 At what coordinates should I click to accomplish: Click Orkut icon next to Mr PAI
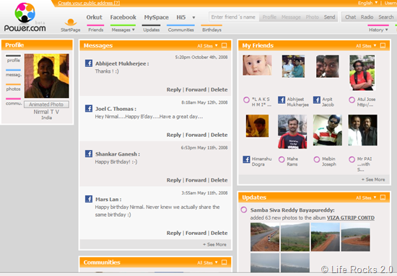click(x=352, y=159)
